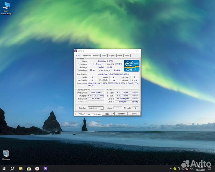Click the taskbar search magnifier icon
The width and height of the screenshot is (215, 172).
tap(12, 168)
